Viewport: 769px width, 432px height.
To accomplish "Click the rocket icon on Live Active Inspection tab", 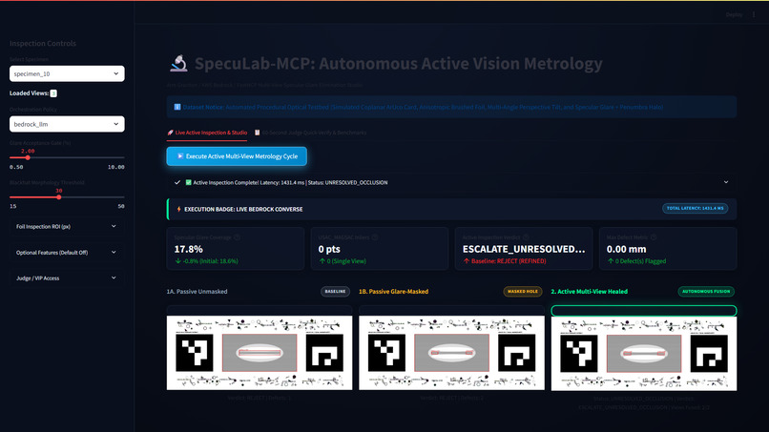I will pyautogui.click(x=170, y=133).
